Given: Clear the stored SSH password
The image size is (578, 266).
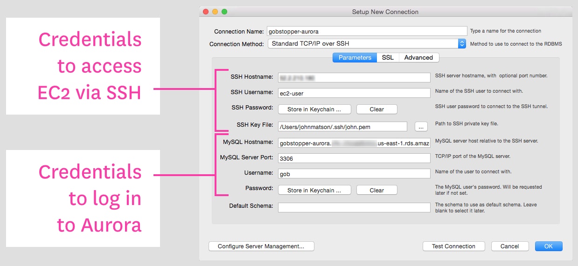Looking at the screenshot, I should click(376, 109).
